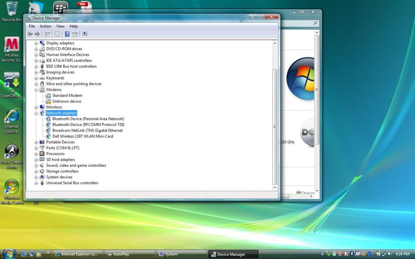This screenshot has width=415, height=259.
Task: Expand the DVD/CD-ROM drives node
Action: (36, 49)
